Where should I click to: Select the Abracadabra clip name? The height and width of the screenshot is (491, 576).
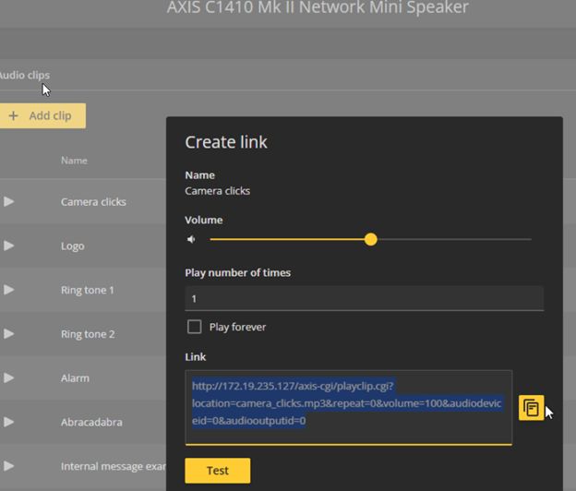pyautogui.click(x=91, y=422)
